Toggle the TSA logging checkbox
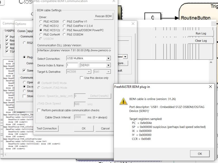Viewport: 218px width, 163px height. [7, 51]
